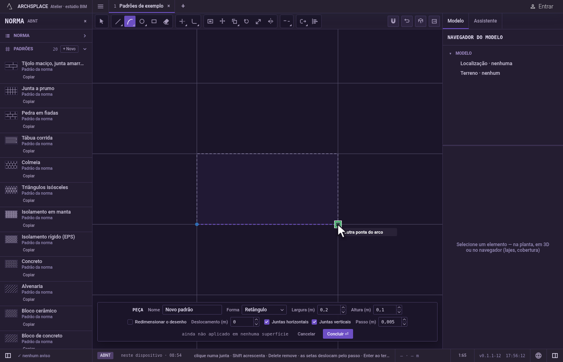The width and height of the screenshot is (563, 362).
Task: Click the Mirror/flip tool icon
Action: click(271, 21)
